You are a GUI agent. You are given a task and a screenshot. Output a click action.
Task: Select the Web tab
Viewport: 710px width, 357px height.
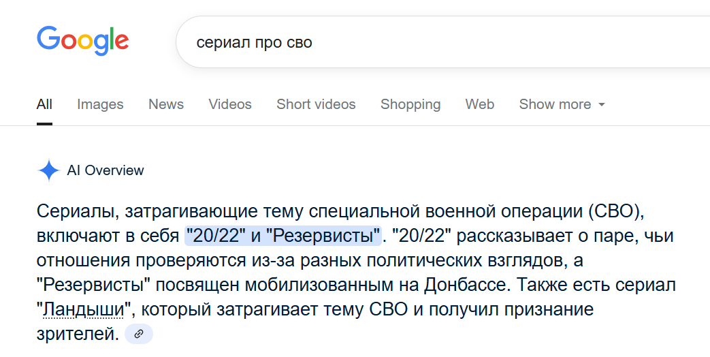pos(480,104)
